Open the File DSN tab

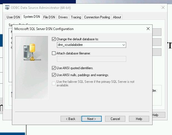[49, 17]
